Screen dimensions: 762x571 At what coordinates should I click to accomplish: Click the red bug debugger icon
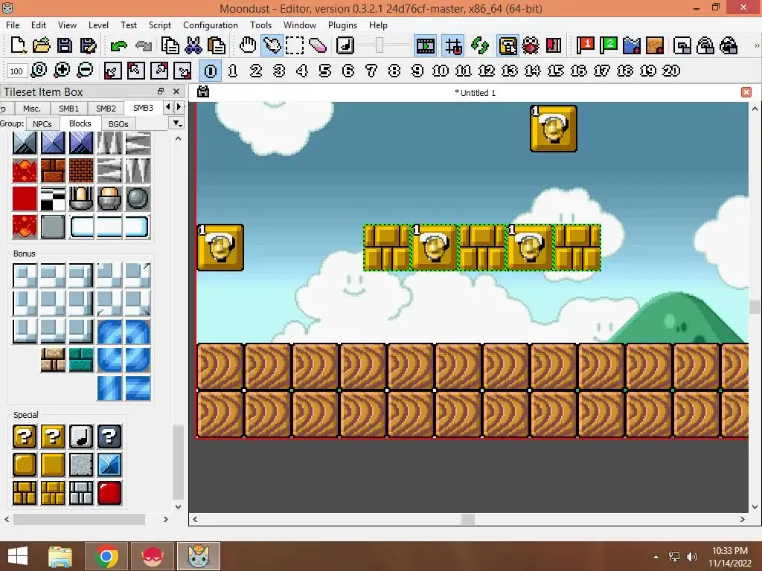(x=531, y=46)
